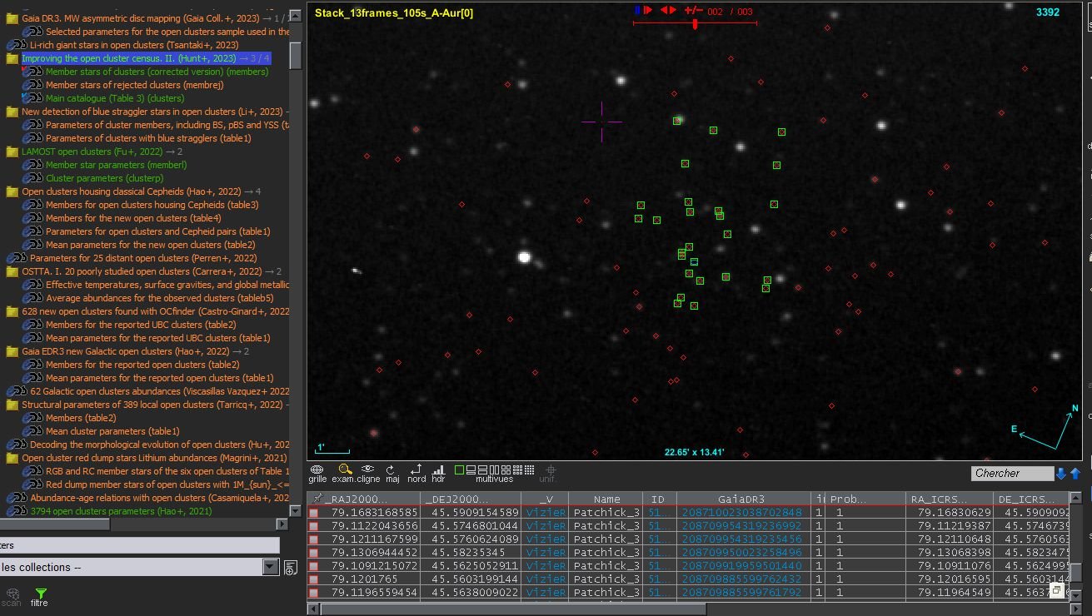Click the blue up arrow next to Chercher
The height and width of the screenshot is (616, 1092).
(1075, 474)
